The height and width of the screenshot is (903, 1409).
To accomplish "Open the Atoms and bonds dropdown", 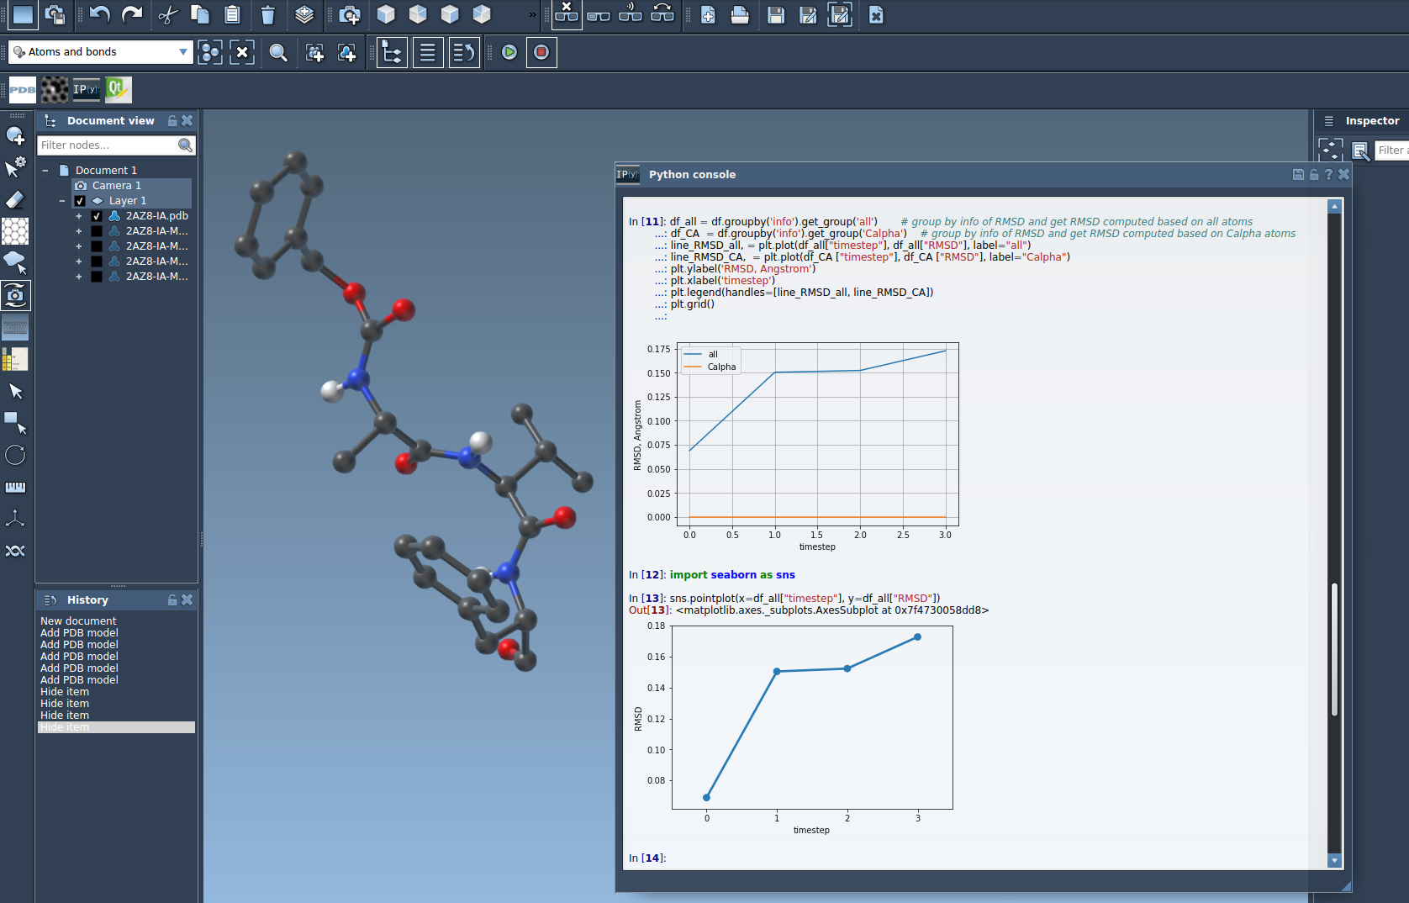I will (x=100, y=52).
